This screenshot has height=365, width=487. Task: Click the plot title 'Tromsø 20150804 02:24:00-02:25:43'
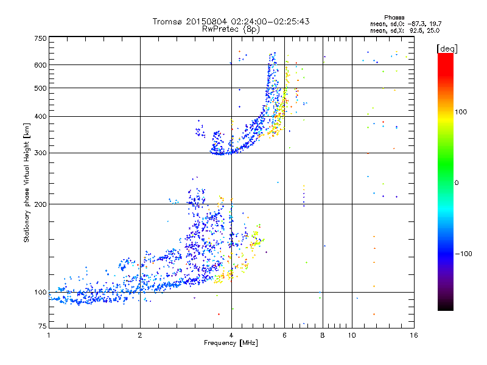pyautogui.click(x=231, y=21)
